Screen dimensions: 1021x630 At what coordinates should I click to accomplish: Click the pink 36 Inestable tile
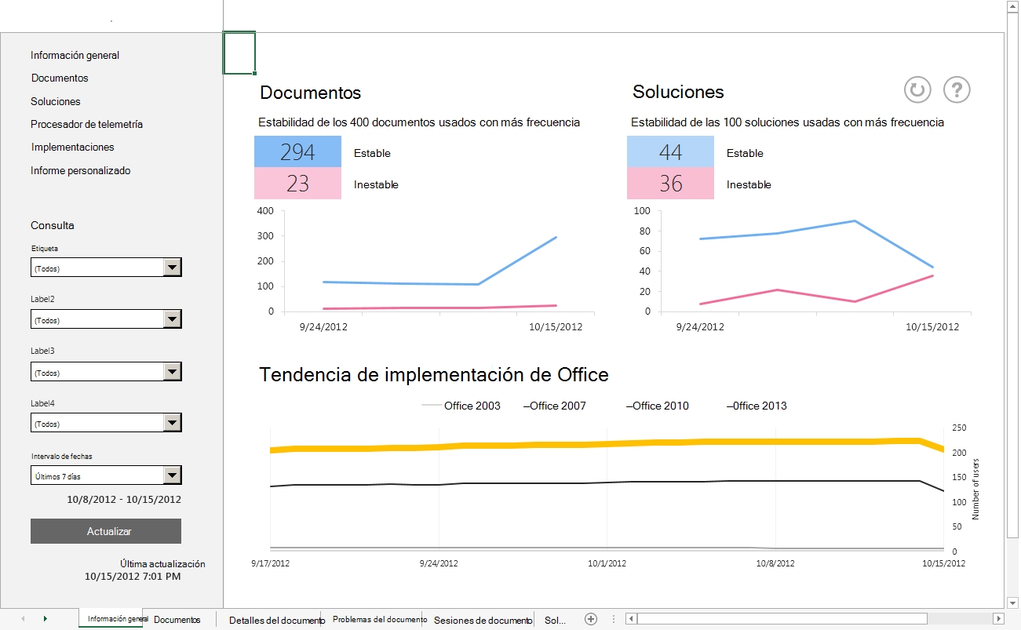coord(670,184)
